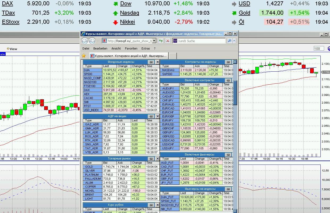Click the browser Forward arrow

[x=92, y=41]
